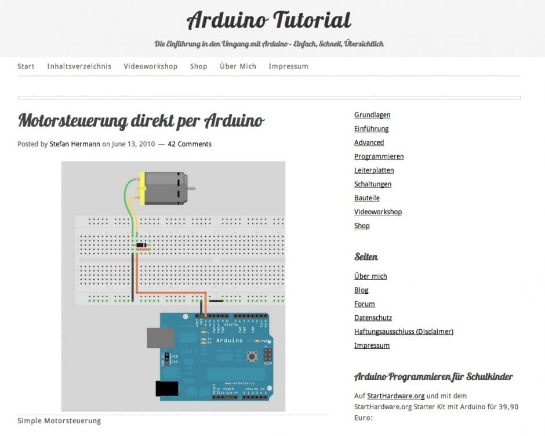Open Videoworkshop in the sidebar list
Viewport: 545px width, 436px height.
pos(378,212)
